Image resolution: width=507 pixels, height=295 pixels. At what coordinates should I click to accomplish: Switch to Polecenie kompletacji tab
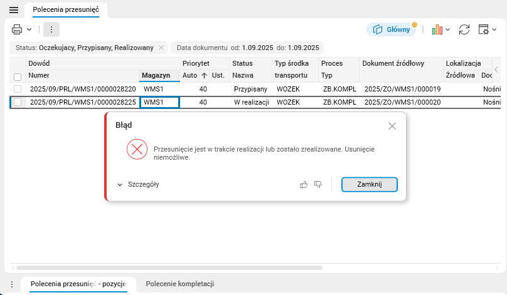pos(180,284)
